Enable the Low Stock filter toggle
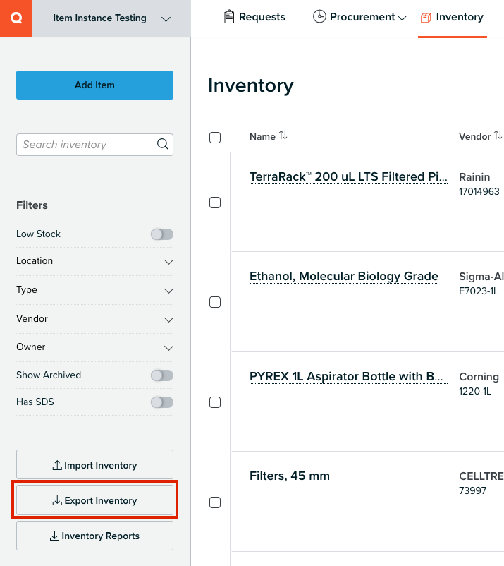This screenshot has height=566, width=504. click(x=162, y=234)
